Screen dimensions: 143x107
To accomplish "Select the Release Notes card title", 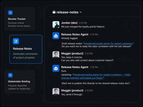I will pyautogui.click(x=22, y=49).
